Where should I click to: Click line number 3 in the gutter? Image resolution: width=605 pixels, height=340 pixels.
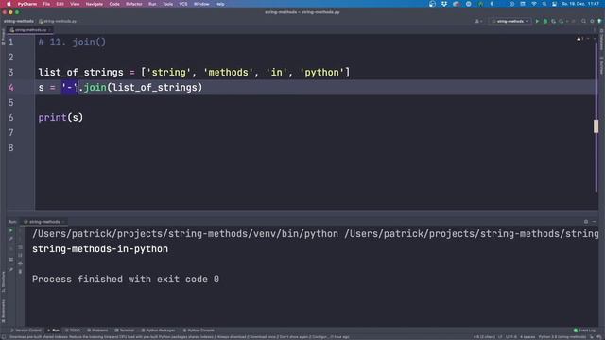[x=10, y=72]
